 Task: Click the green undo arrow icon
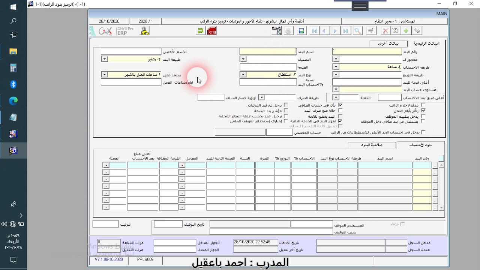[201, 31]
